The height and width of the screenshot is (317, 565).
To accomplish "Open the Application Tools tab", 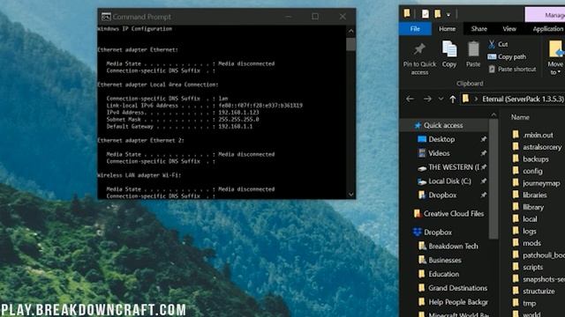I will [547, 29].
